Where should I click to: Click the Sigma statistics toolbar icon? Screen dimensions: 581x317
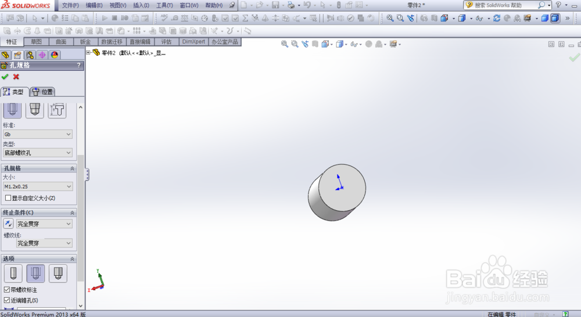click(245, 18)
